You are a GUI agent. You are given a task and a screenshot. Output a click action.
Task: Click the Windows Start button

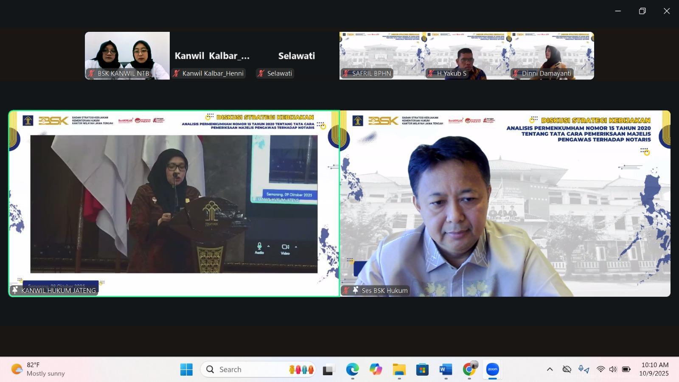(x=186, y=369)
